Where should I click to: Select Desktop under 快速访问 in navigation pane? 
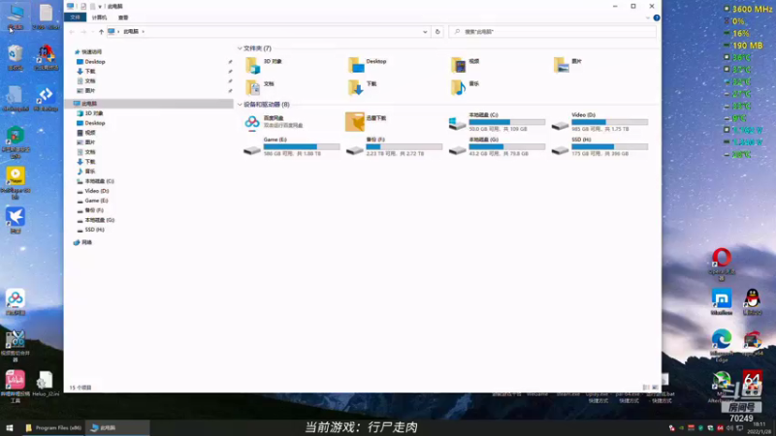94,62
